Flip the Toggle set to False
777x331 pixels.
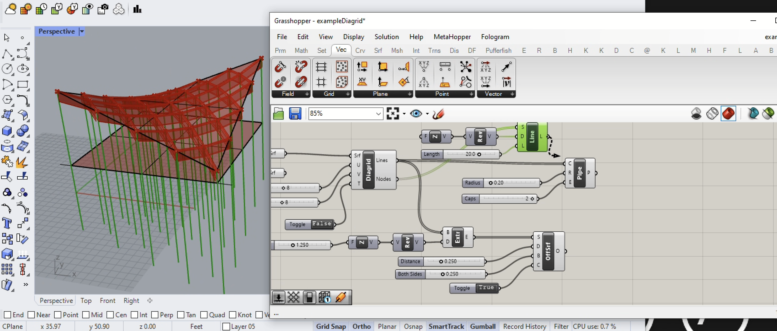(x=322, y=224)
